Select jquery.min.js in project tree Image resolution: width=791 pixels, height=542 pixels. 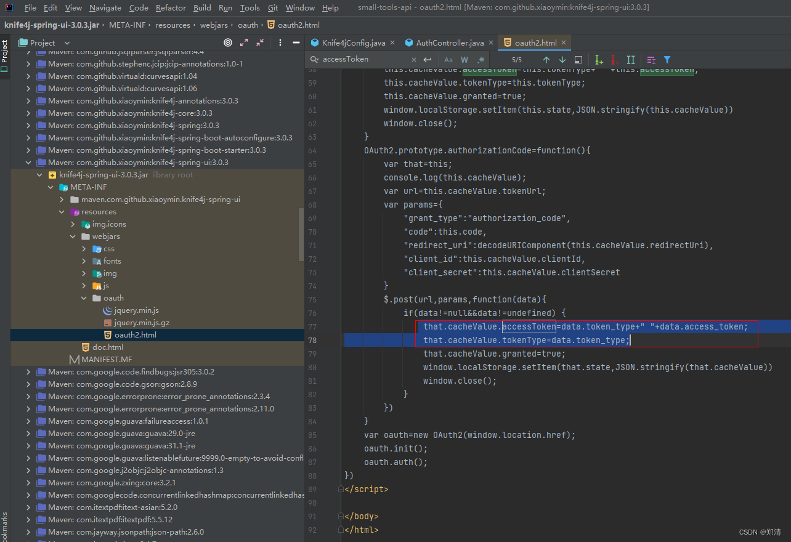(136, 310)
